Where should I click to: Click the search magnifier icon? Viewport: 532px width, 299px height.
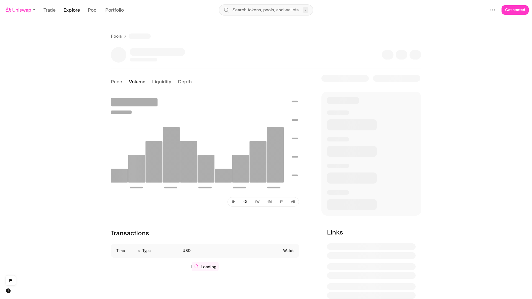coord(226,10)
